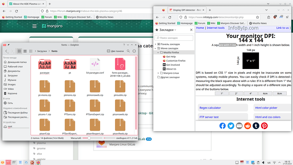Viewport: 293px width, 165px height.
Task: Share the page via the Pinterest icon
Action: 264,126
